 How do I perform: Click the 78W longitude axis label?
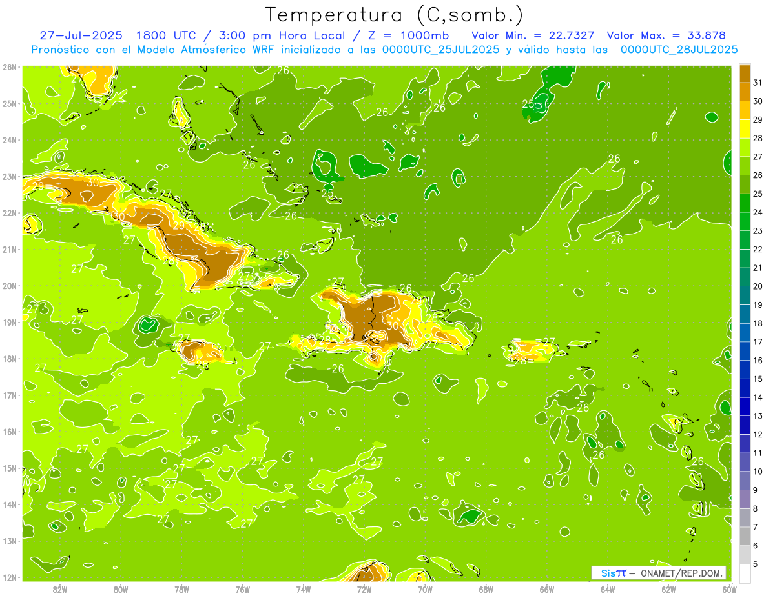coord(181,589)
